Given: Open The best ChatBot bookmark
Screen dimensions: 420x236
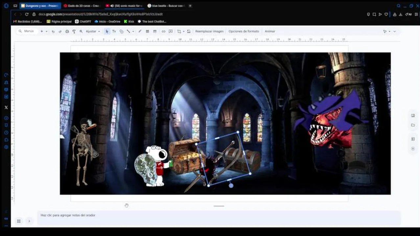Looking at the screenshot, I should [152, 22].
